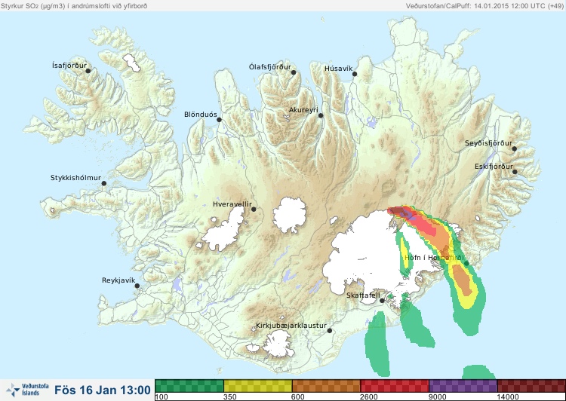
Task: Click the 'Reykjavík' map label
Action: tap(118, 280)
